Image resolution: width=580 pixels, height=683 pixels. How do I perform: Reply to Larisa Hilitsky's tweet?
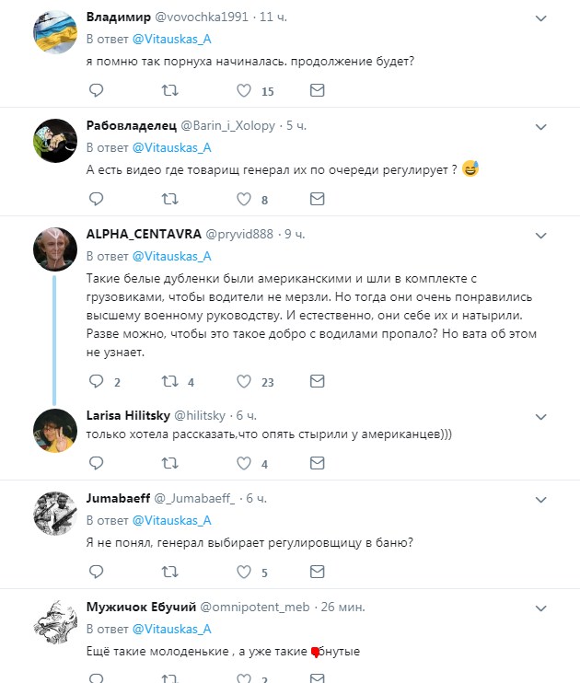pyautogui.click(x=96, y=463)
